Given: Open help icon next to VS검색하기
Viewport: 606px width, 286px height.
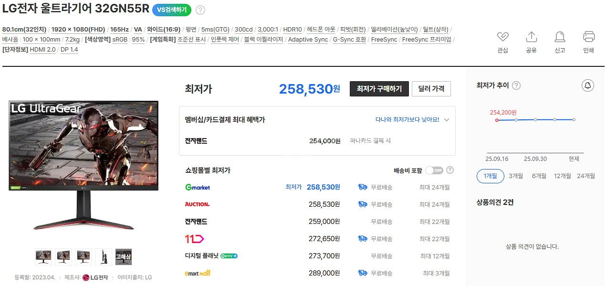Looking at the screenshot, I should 200,10.
